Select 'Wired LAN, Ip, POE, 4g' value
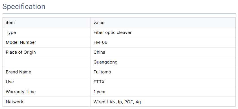The width and height of the screenshot is (238, 109). pyautogui.click(x=117, y=102)
